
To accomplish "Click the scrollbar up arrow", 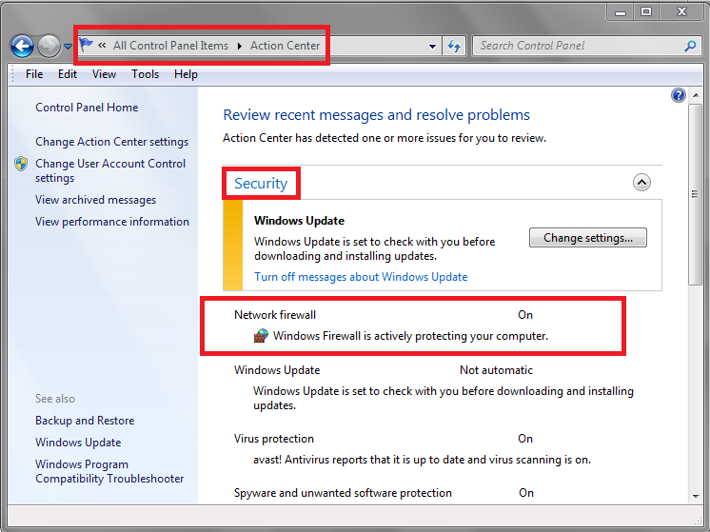I will coord(696,95).
